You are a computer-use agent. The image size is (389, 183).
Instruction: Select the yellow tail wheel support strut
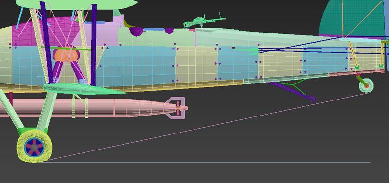pos(353,54)
